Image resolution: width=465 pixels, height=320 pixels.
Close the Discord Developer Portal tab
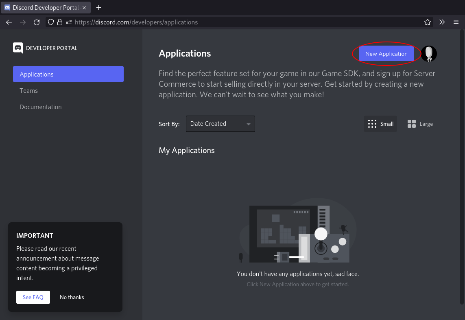pyautogui.click(x=84, y=8)
